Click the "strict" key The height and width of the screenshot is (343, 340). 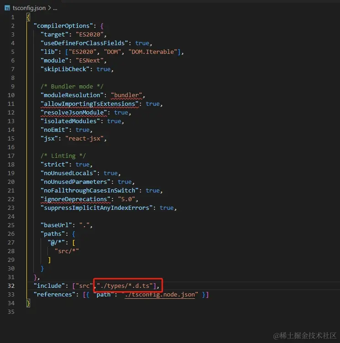click(54, 165)
